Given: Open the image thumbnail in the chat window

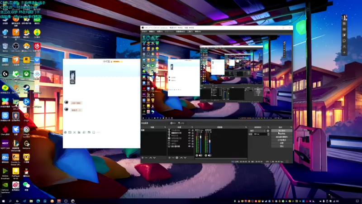Looking at the screenshot, I should coord(72,77).
